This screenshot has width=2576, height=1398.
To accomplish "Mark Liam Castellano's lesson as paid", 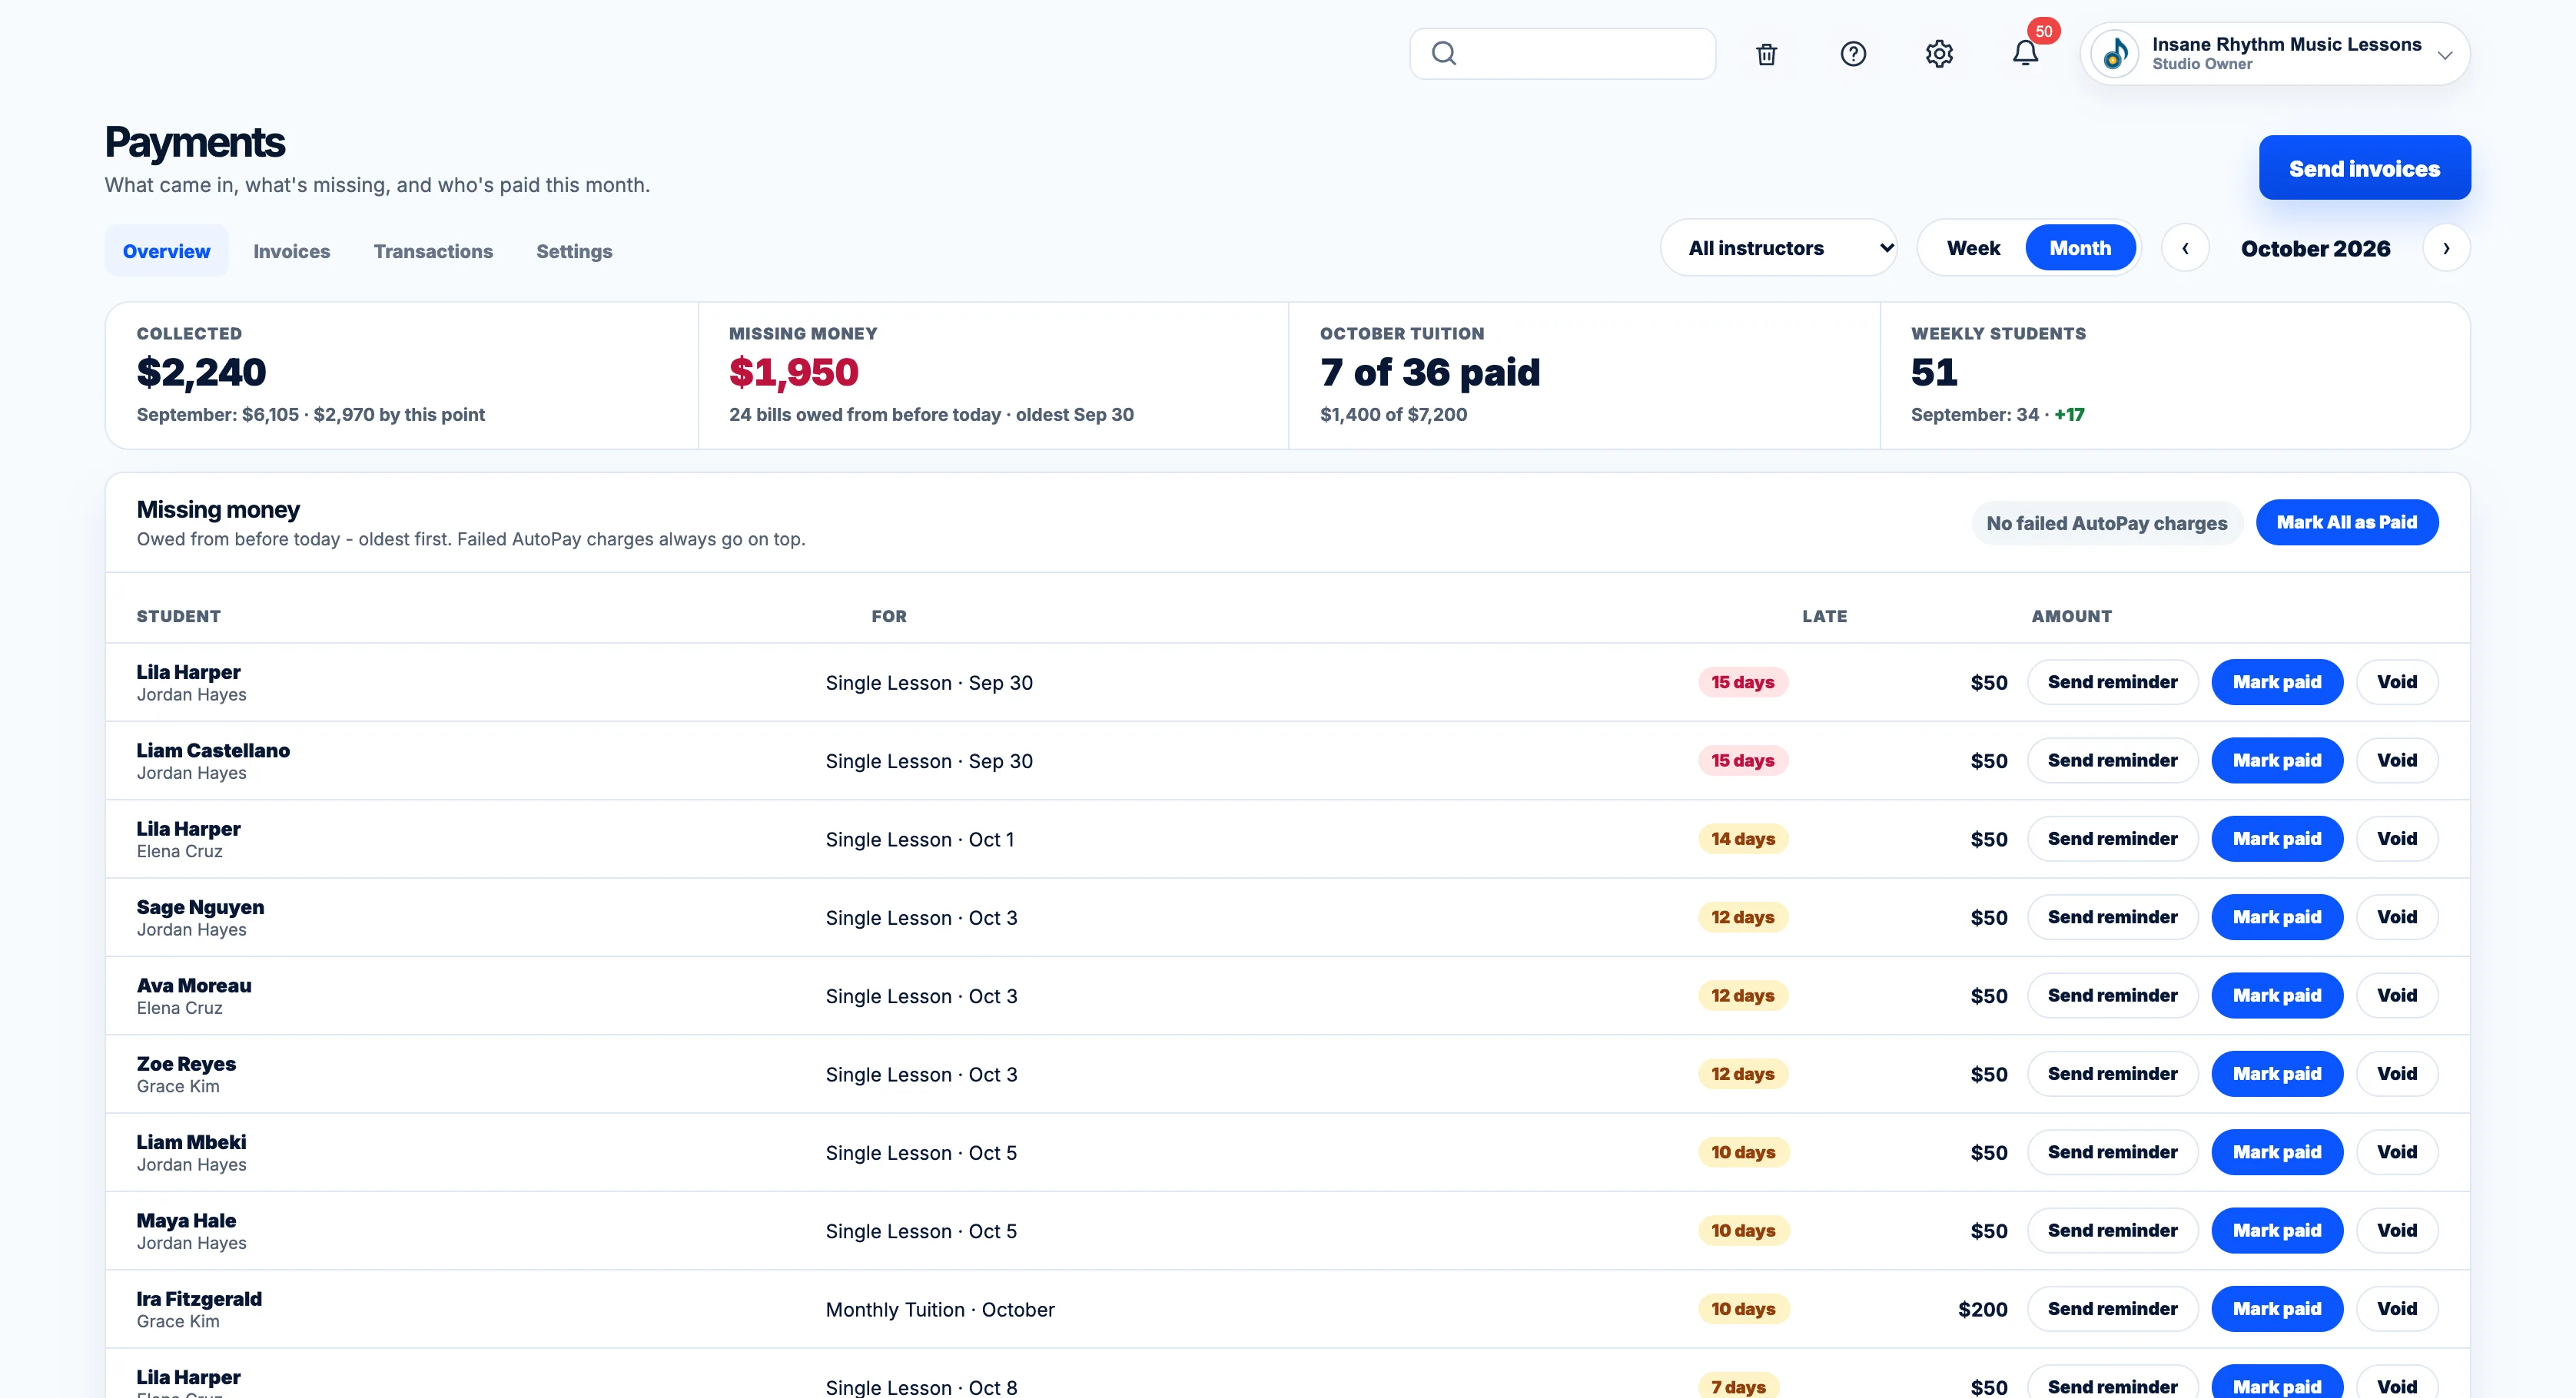I will [2276, 761].
